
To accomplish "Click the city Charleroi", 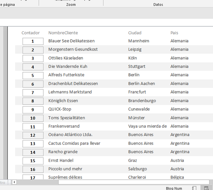I will point(137,177).
